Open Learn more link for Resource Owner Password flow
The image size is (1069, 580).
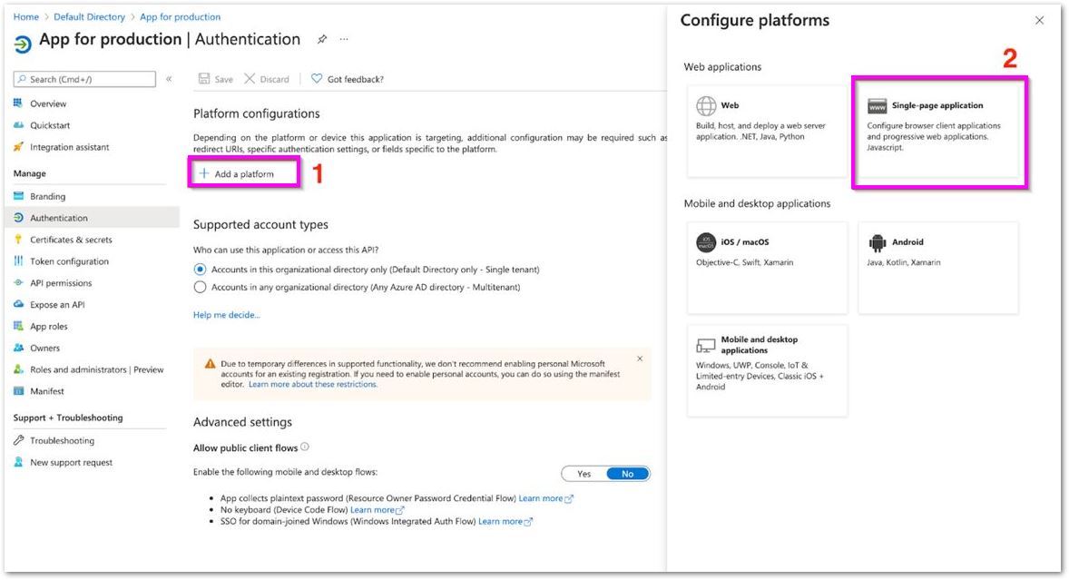[545, 498]
